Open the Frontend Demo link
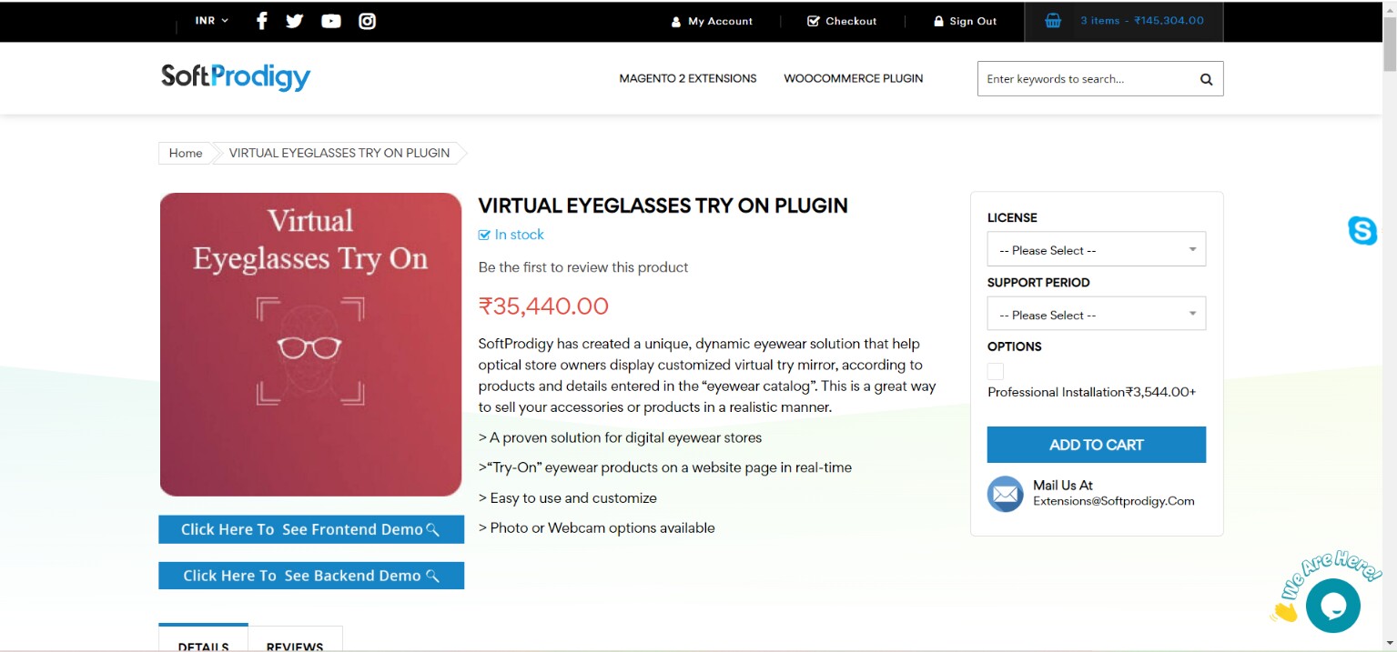This screenshot has width=1397, height=652. click(x=310, y=529)
